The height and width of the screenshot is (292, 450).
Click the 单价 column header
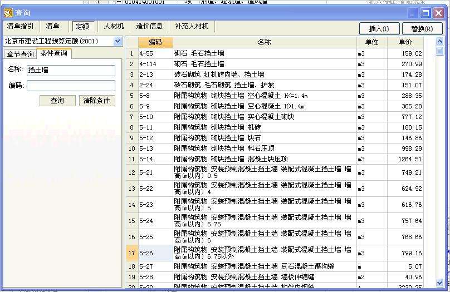point(405,42)
